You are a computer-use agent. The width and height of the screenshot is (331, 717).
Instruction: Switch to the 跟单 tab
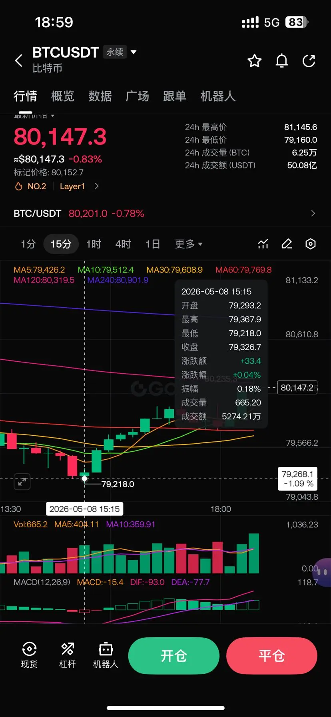[175, 96]
